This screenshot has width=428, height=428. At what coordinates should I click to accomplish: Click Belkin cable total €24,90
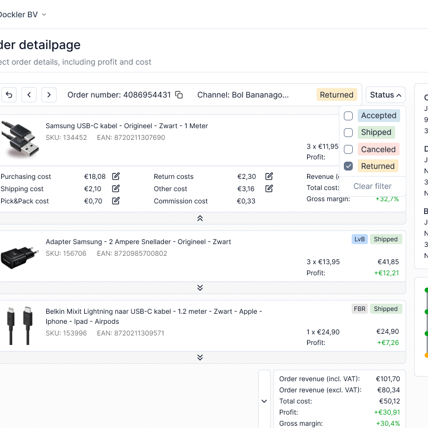point(388,332)
